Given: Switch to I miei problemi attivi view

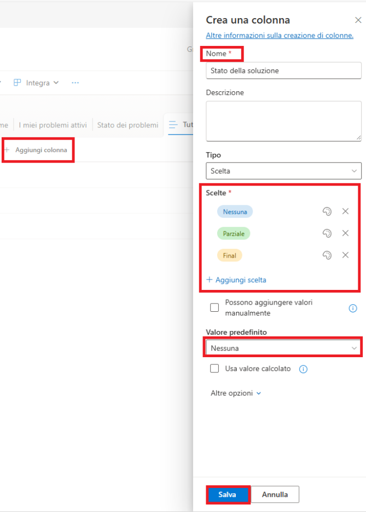Looking at the screenshot, I should [x=53, y=125].
